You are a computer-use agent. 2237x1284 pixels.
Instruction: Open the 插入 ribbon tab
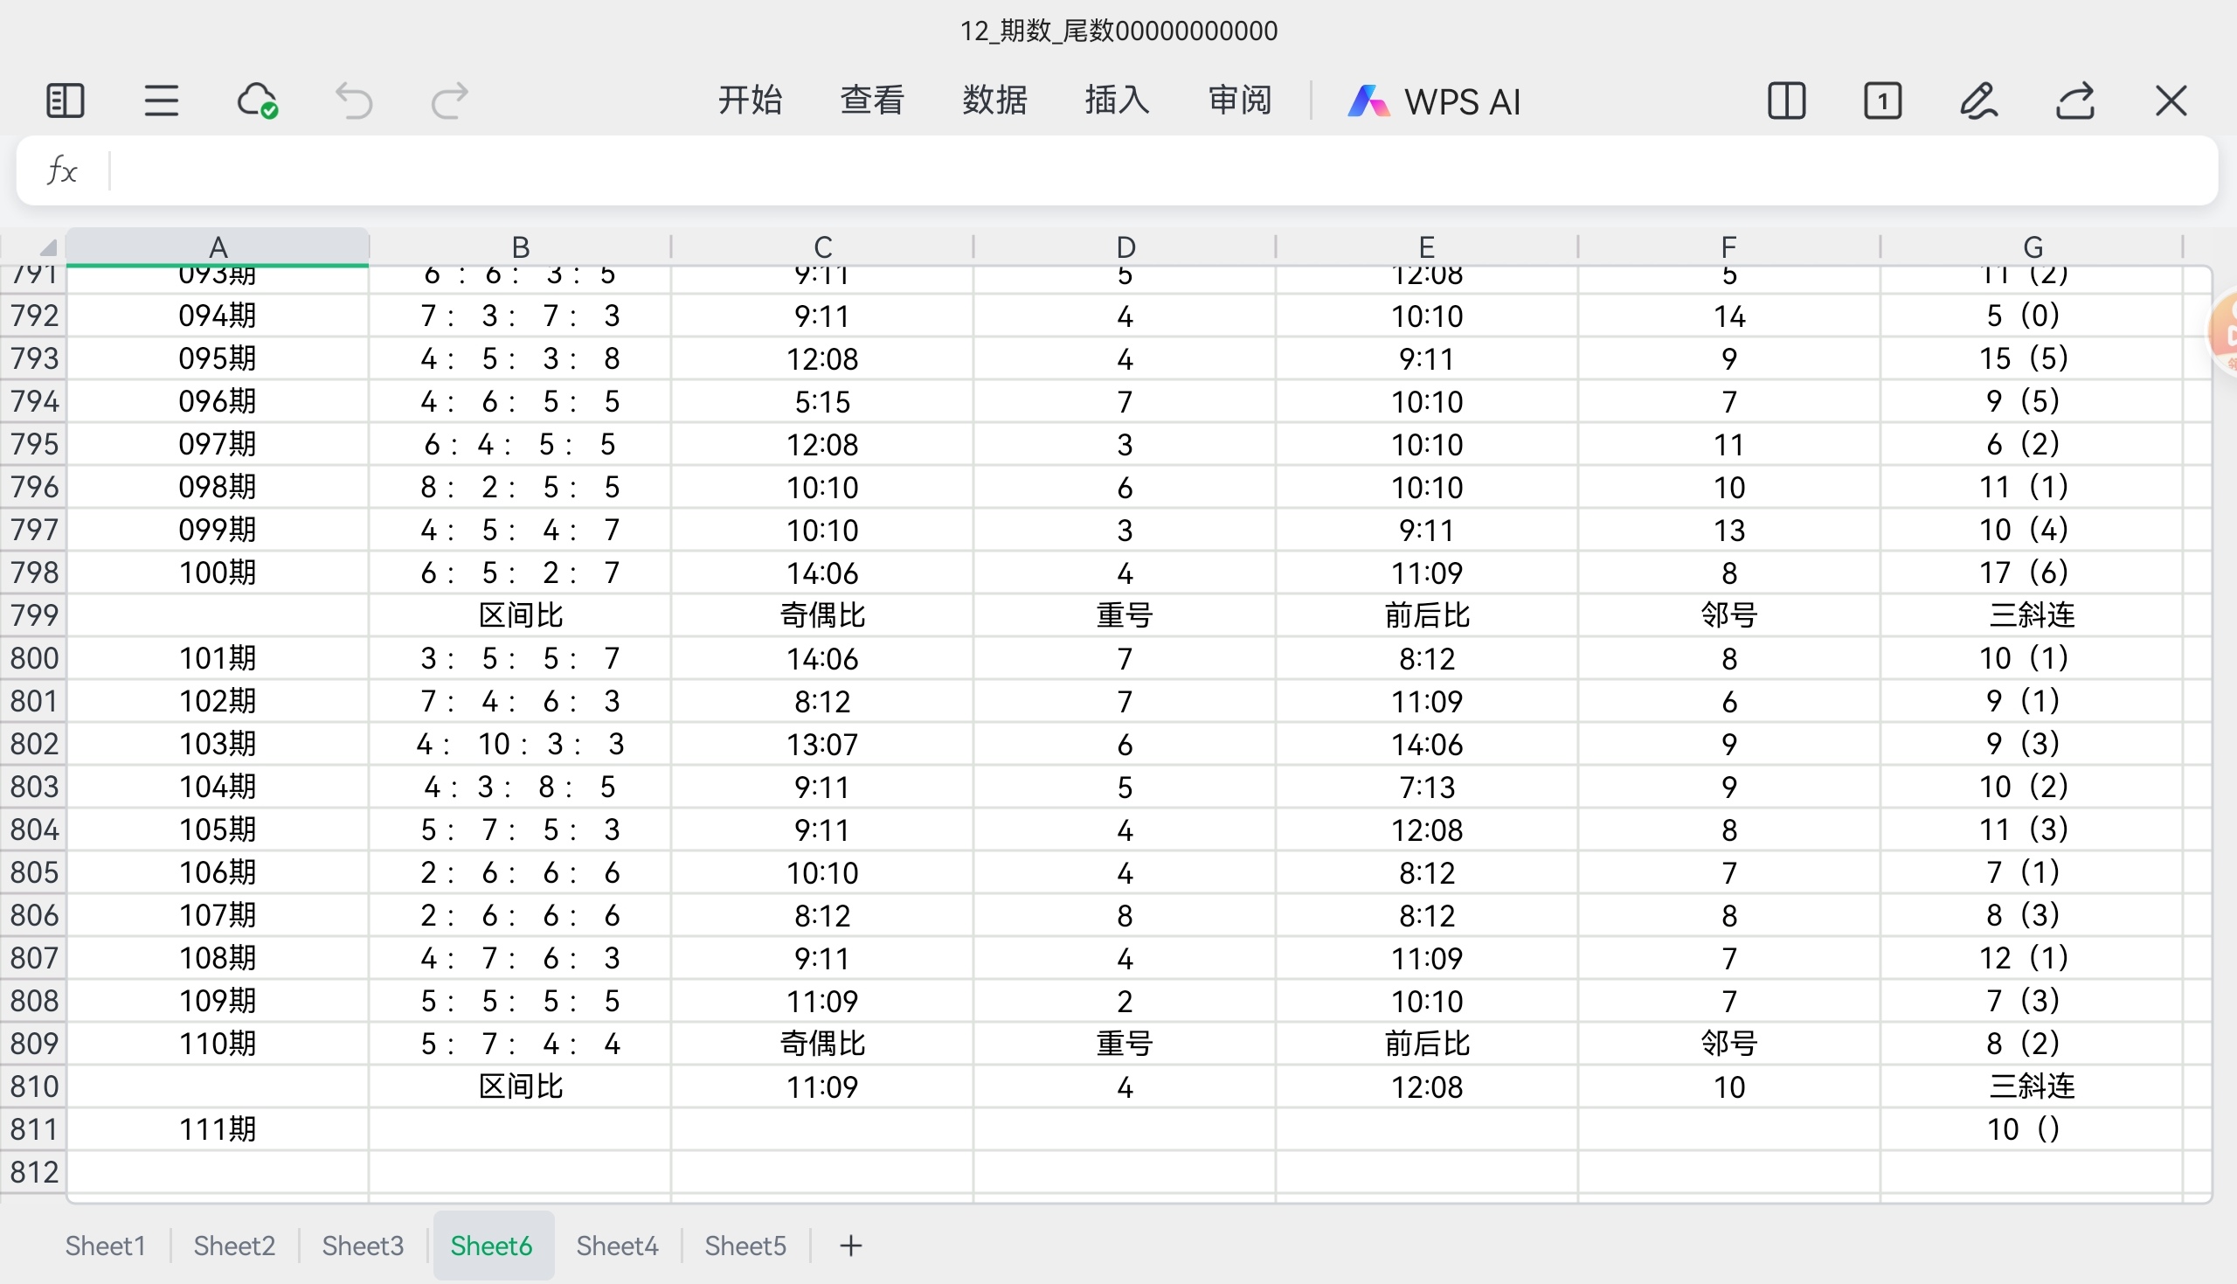click(x=1116, y=101)
